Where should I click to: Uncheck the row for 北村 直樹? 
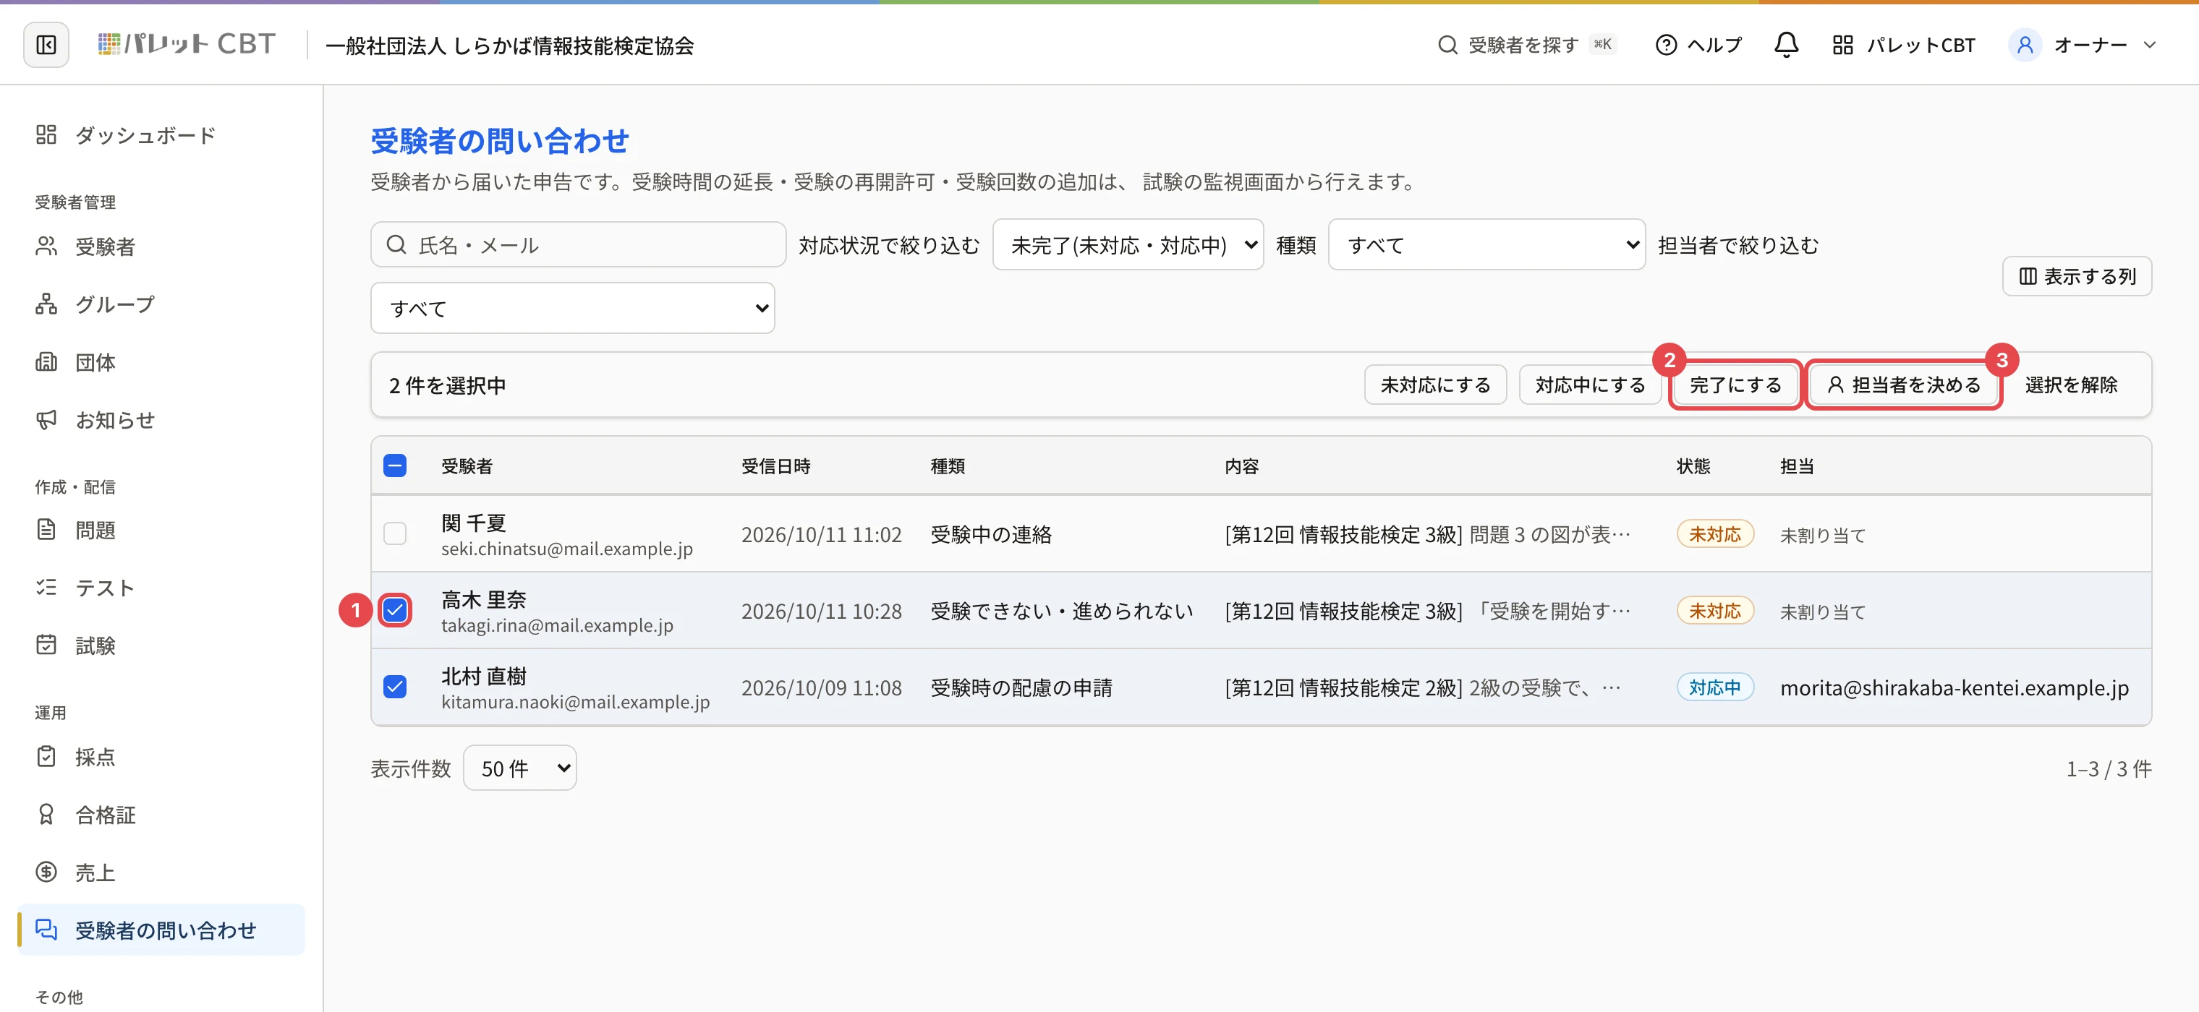[394, 687]
